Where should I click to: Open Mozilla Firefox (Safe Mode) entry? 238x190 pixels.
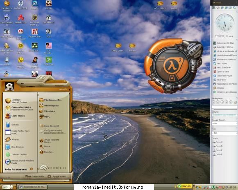click(18, 132)
